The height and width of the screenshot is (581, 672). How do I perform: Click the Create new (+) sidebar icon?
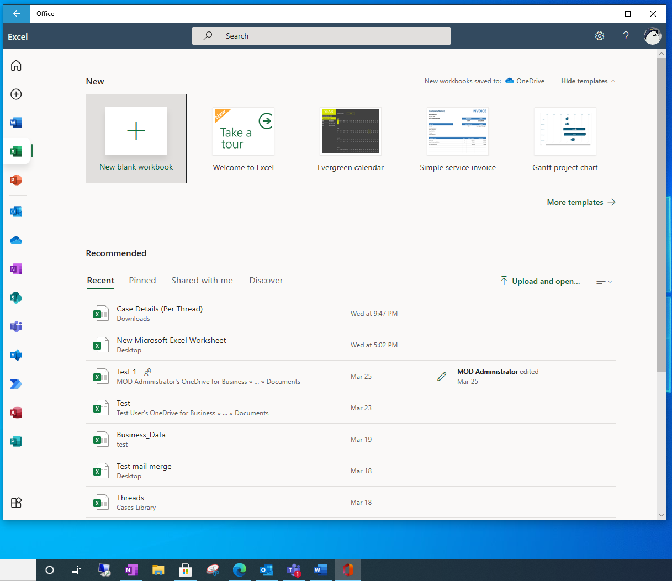pos(16,94)
